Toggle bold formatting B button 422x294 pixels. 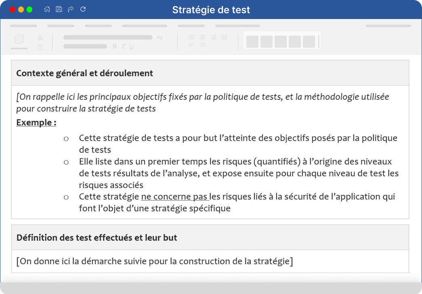tap(115, 47)
